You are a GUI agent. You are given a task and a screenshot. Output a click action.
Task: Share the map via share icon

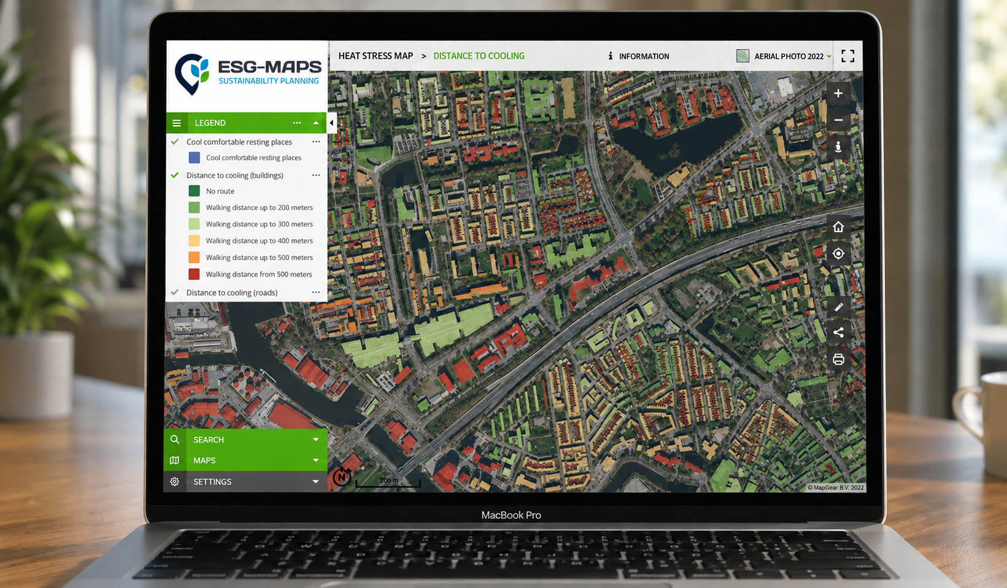click(x=838, y=333)
